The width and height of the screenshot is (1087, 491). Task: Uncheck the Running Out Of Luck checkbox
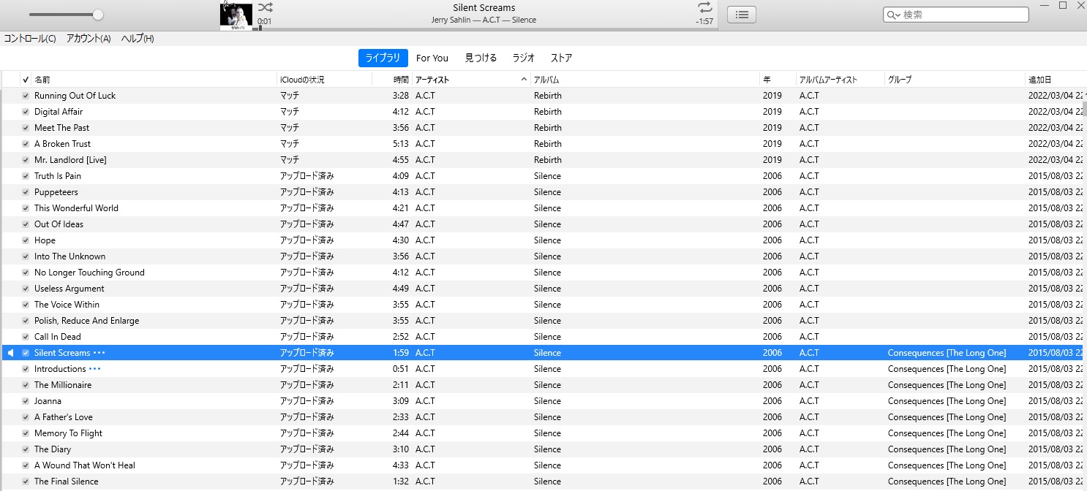(x=26, y=96)
